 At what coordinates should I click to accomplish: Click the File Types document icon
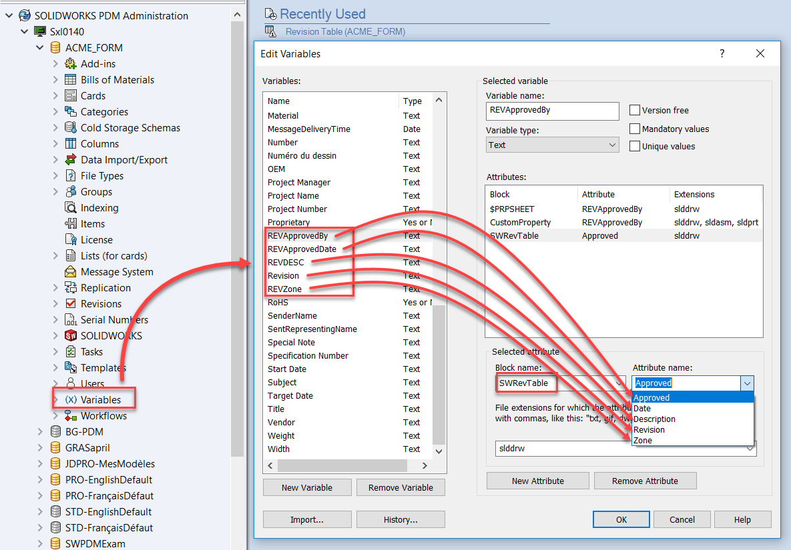point(71,176)
